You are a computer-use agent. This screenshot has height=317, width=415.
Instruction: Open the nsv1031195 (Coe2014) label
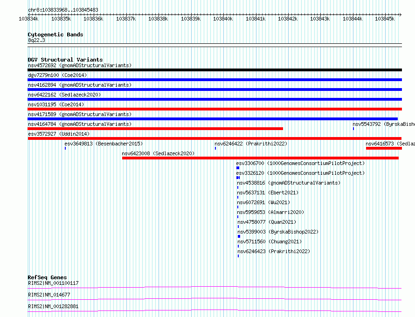(56, 104)
